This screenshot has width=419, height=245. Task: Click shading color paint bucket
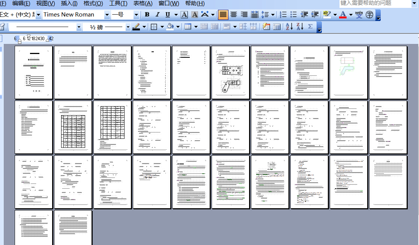[x=170, y=27]
